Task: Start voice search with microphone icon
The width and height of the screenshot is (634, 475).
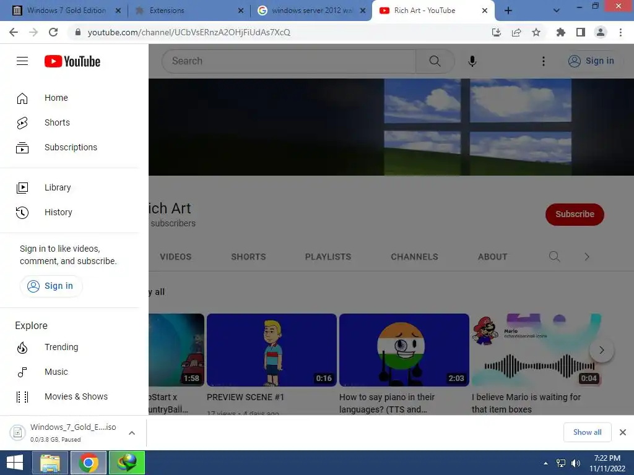Action: (472, 61)
